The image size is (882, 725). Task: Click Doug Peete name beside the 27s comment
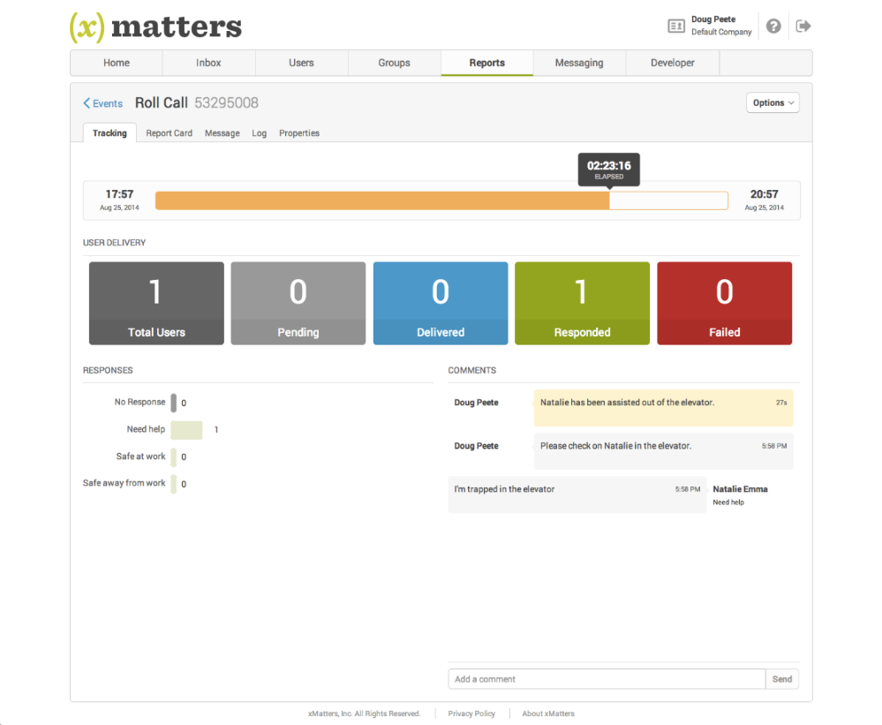point(477,403)
